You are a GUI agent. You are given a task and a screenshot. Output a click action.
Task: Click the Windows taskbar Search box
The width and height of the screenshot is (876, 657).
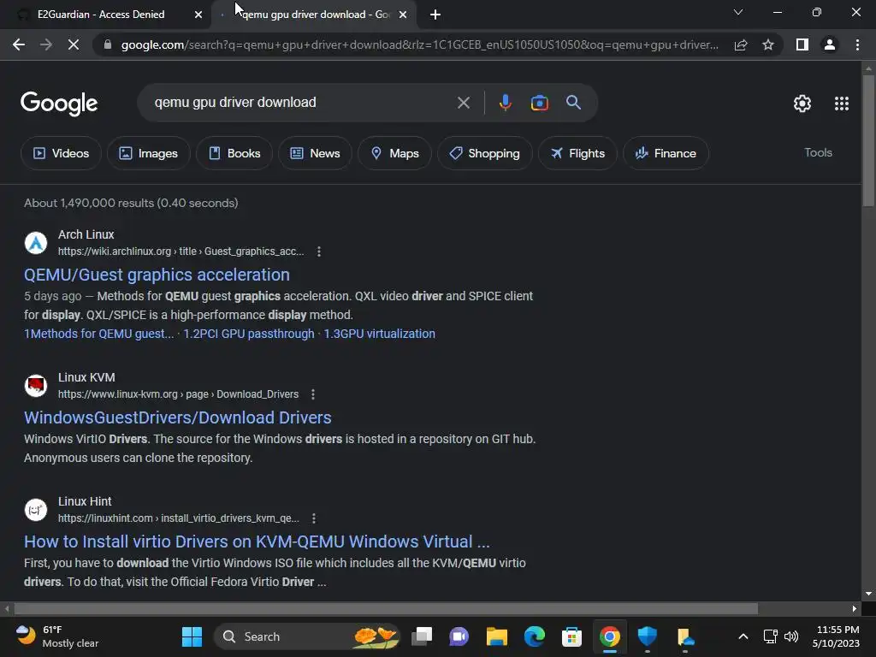click(x=307, y=636)
